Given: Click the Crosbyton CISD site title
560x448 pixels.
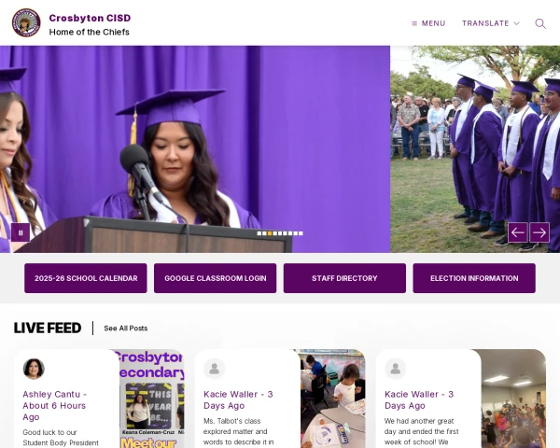Looking at the screenshot, I should click(x=90, y=18).
